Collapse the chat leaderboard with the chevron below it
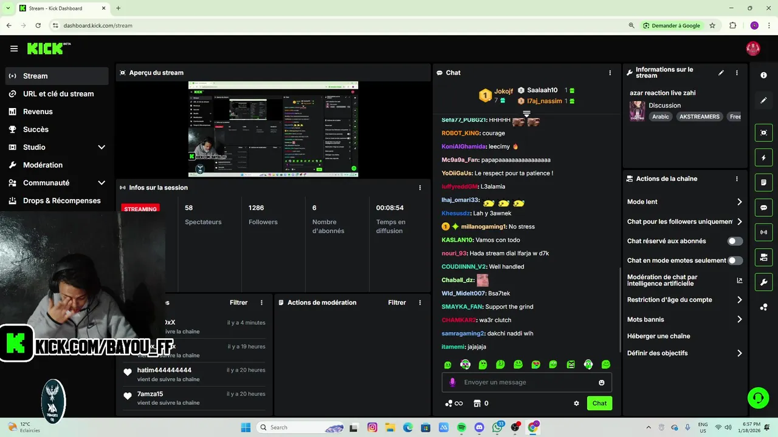Viewport: 778px width, 437px height. [527, 113]
